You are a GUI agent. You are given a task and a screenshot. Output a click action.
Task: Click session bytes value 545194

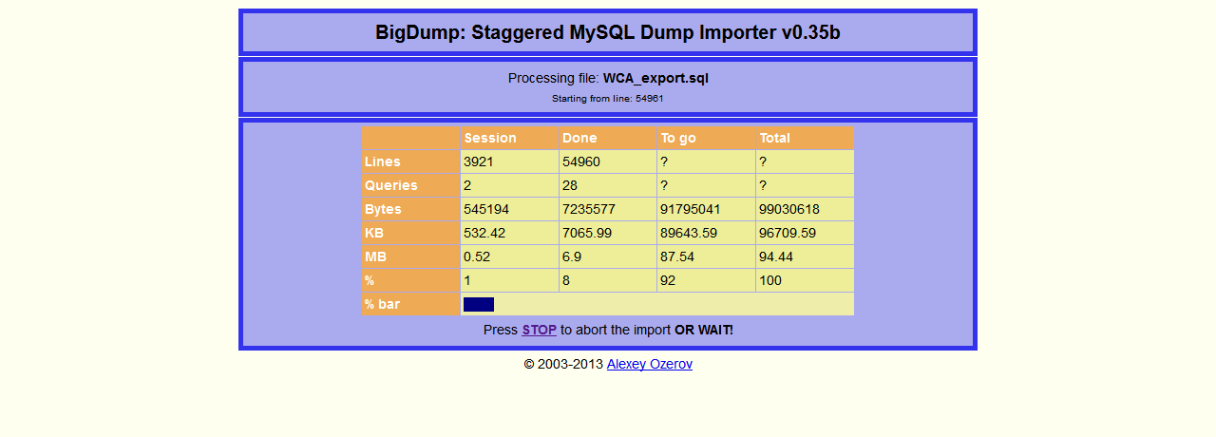click(x=486, y=209)
